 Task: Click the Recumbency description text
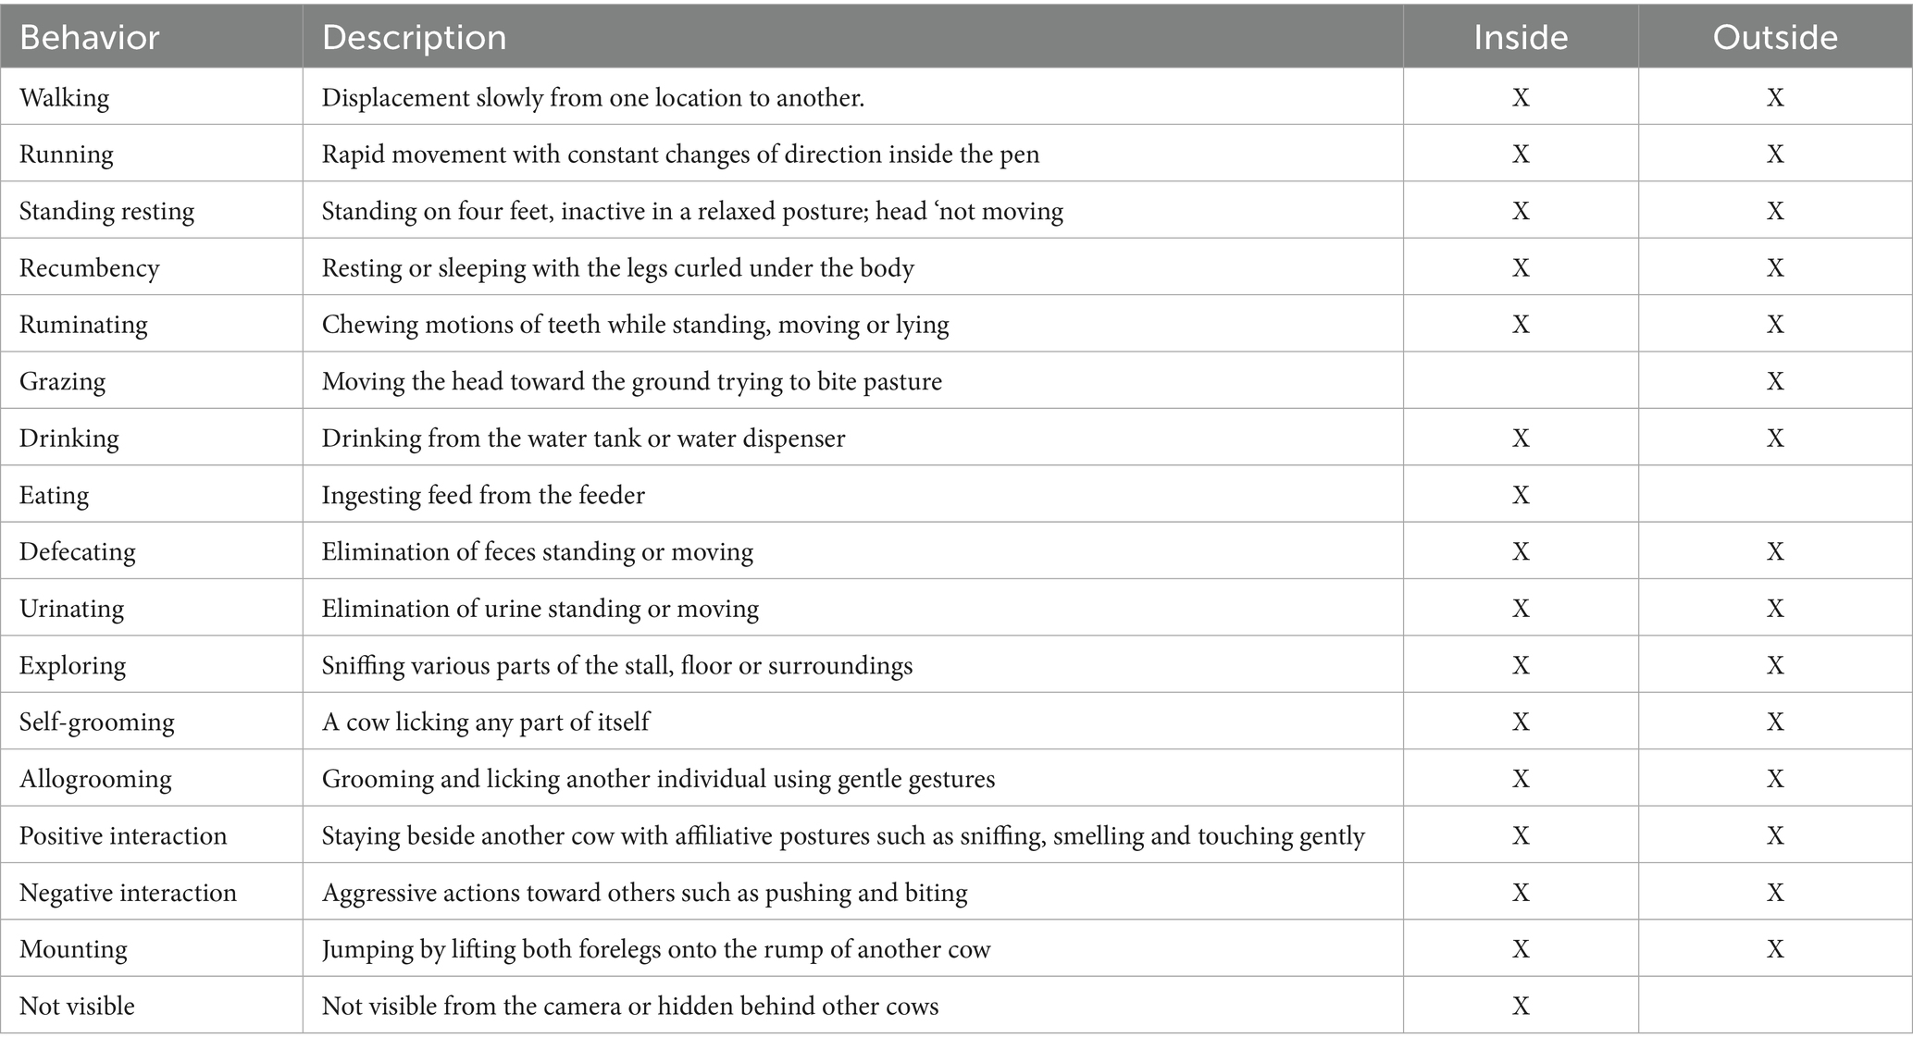[x=617, y=268]
